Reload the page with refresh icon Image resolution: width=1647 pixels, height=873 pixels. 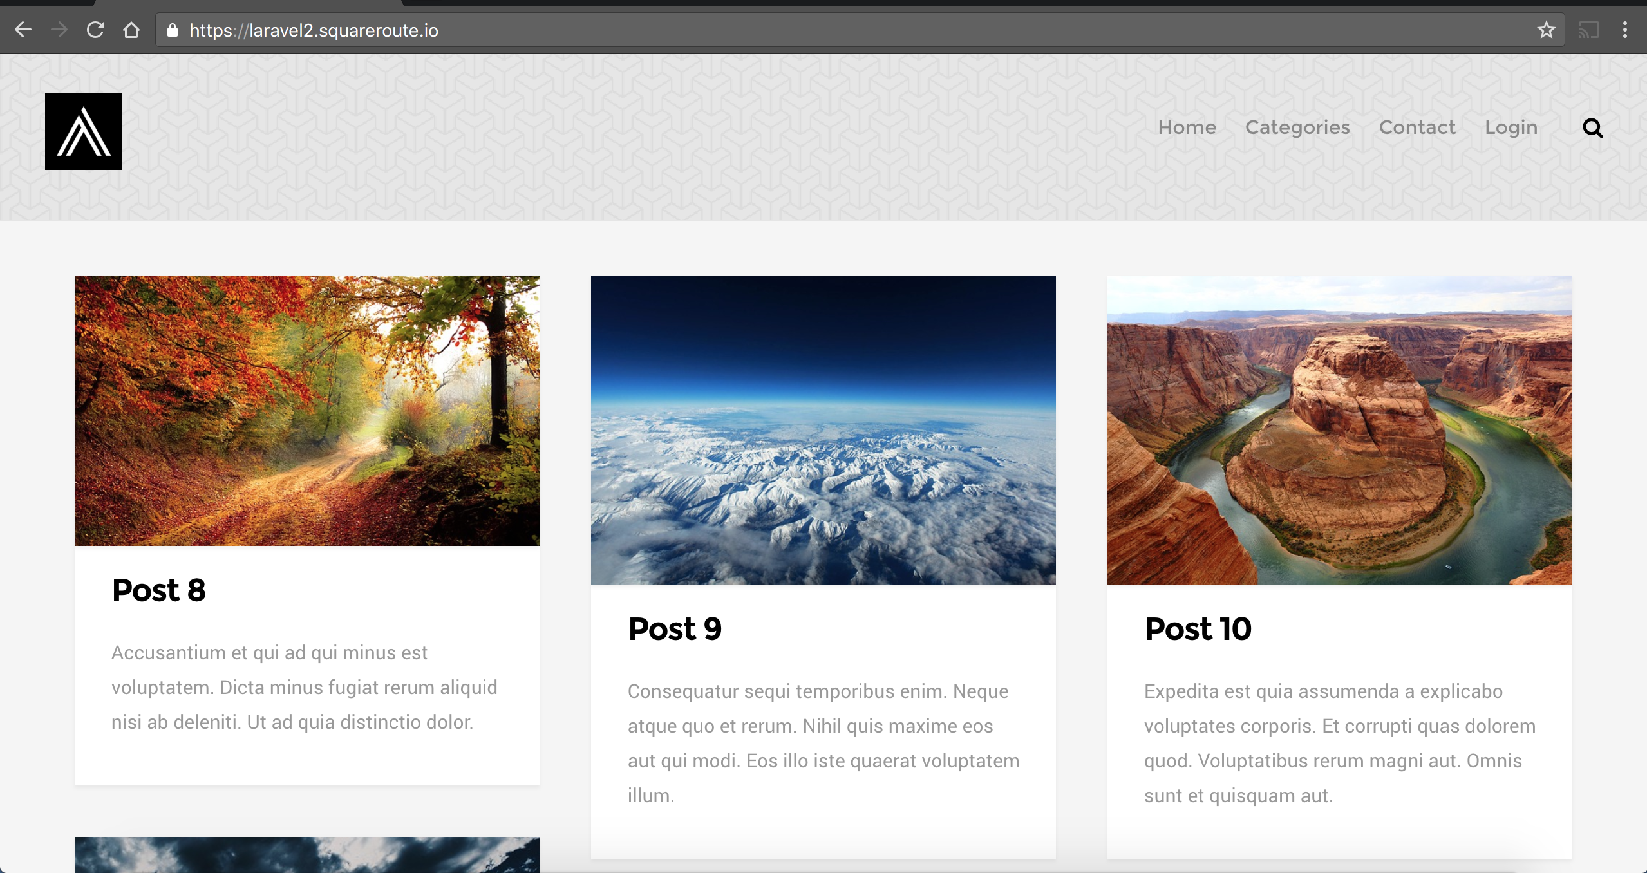pyautogui.click(x=95, y=30)
